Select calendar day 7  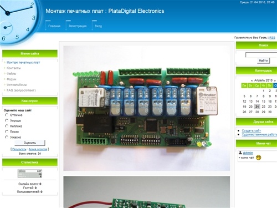pos(257,96)
